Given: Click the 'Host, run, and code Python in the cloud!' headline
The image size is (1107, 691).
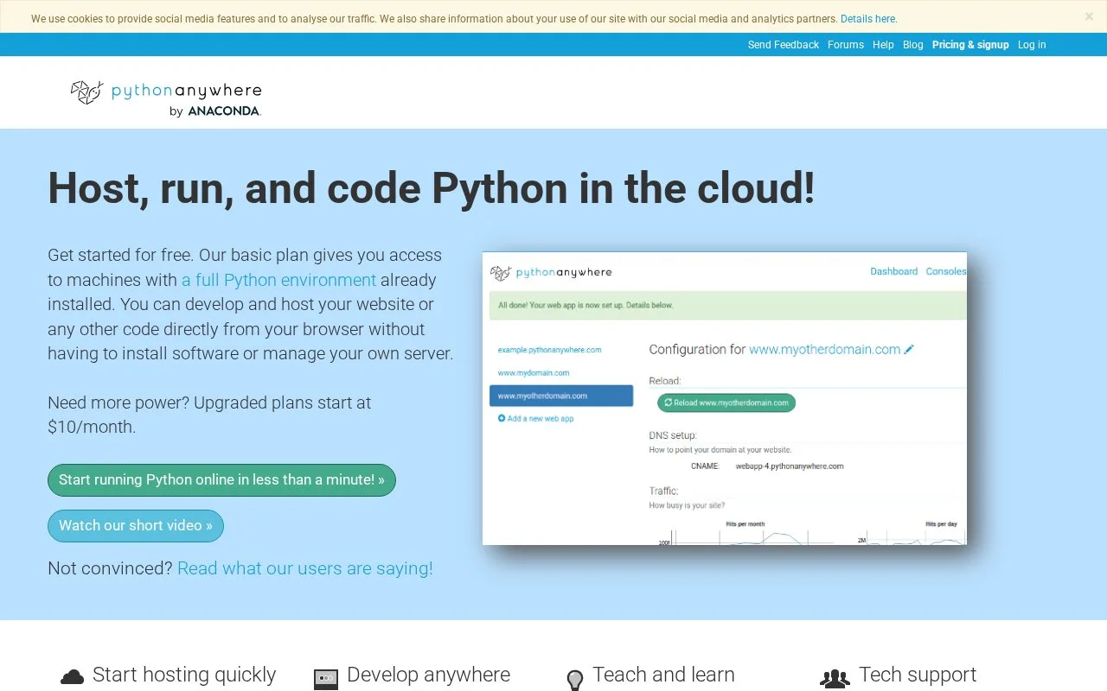Looking at the screenshot, I should point(432,188).
